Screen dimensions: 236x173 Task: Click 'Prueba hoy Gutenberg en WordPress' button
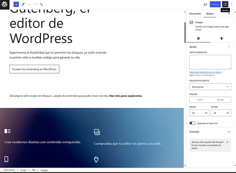[34, 69]
